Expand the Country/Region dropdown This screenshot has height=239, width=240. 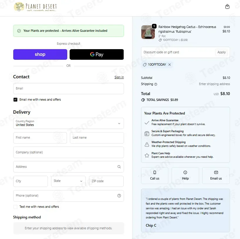[68, 123]
